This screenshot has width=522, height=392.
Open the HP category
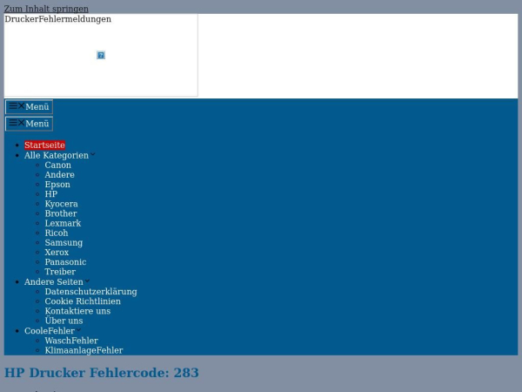pos(51,194)
